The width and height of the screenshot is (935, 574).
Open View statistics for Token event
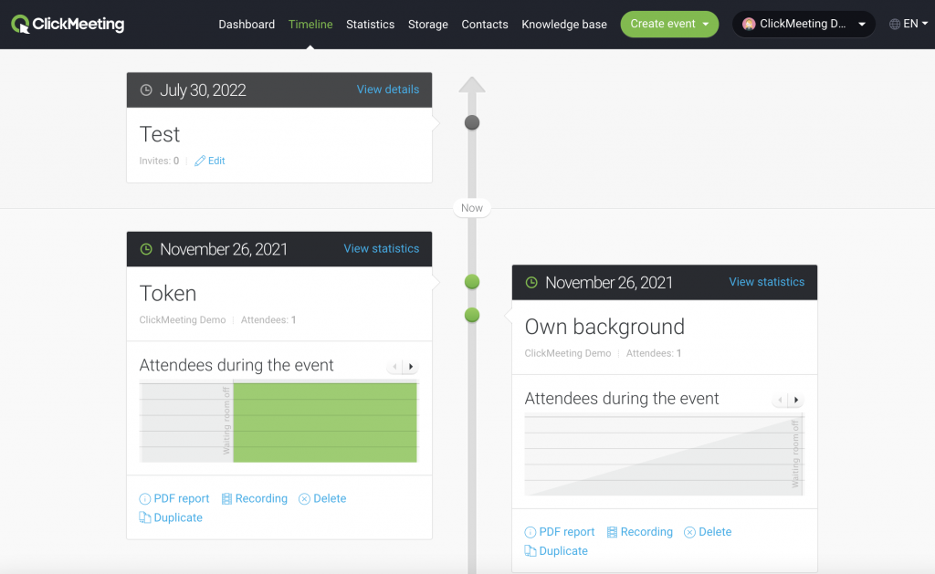(x=381, y=248)
